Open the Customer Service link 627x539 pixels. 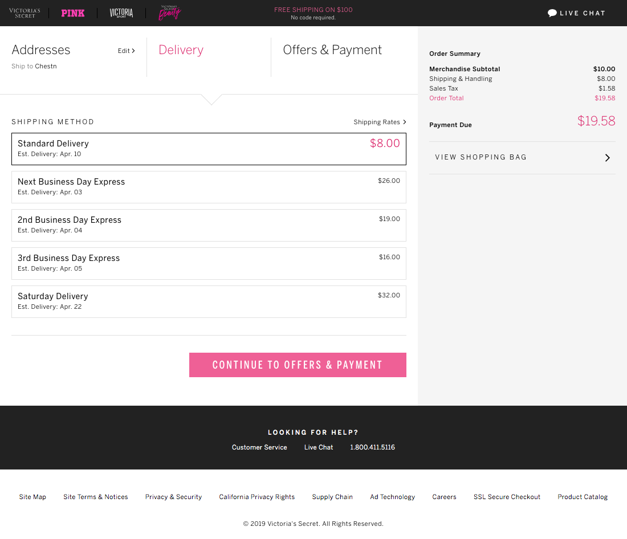click(259, 447)
